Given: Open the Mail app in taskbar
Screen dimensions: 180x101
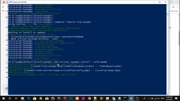Looking at the screenshot, I should coord(47,98).
